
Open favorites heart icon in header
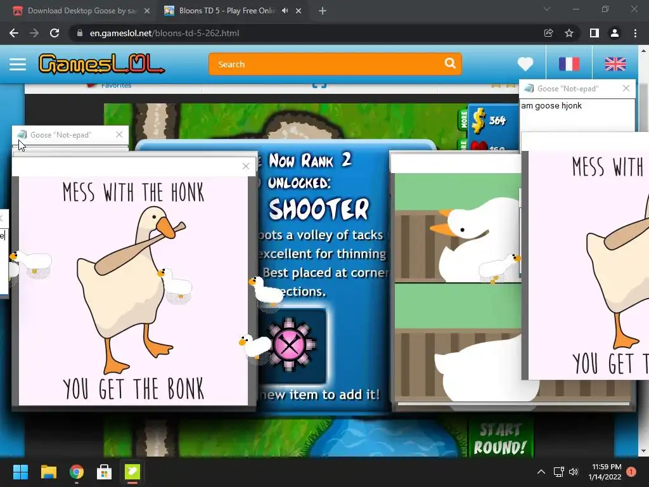[x=525, y=64]
